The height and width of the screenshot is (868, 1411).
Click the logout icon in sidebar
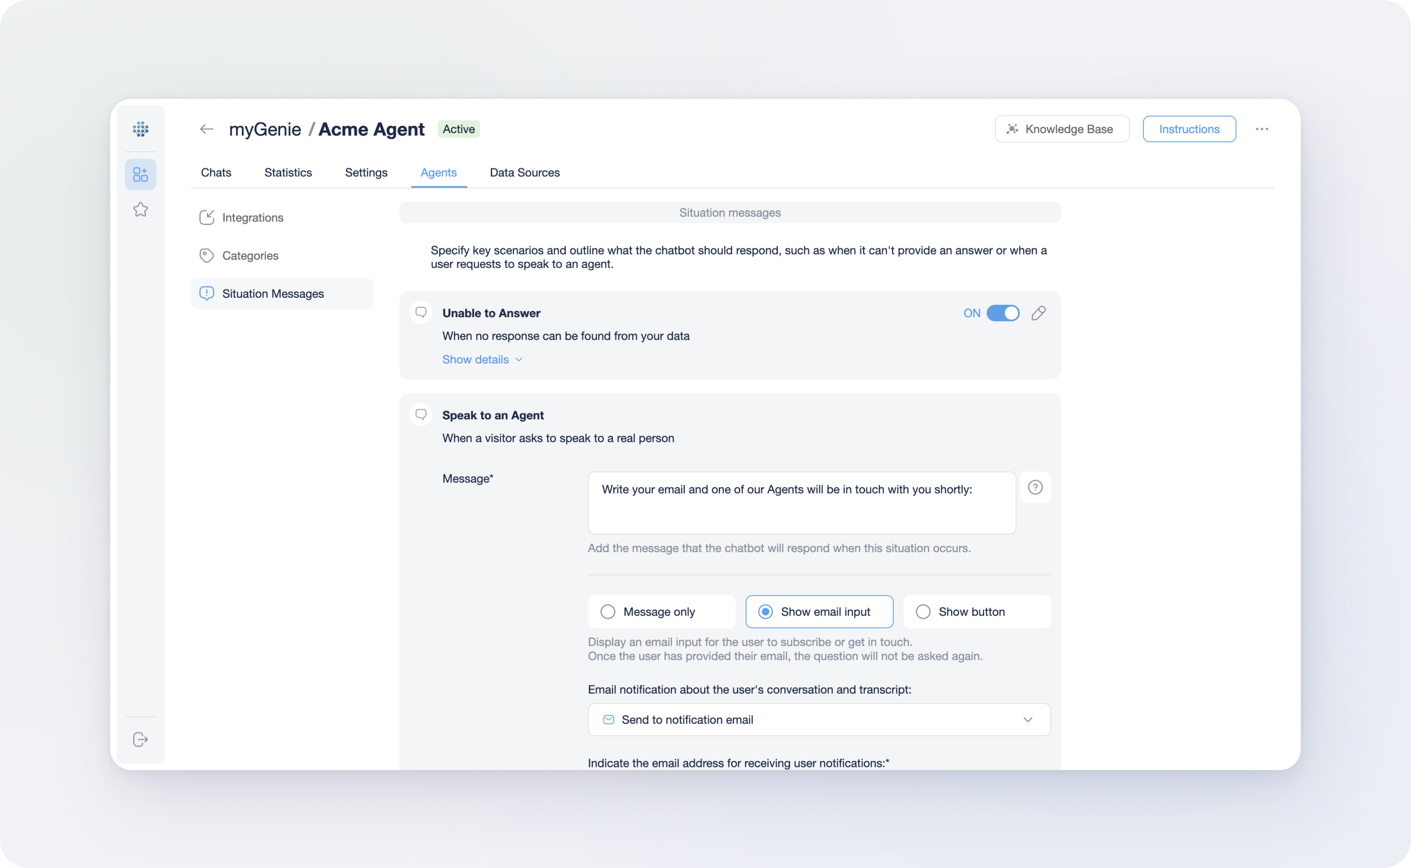pyautogui.click(x=141, y=739)
